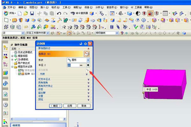Click the add new set icon
Screen dimensions: 191x127
pyautogui.click(x=88, y=70)
